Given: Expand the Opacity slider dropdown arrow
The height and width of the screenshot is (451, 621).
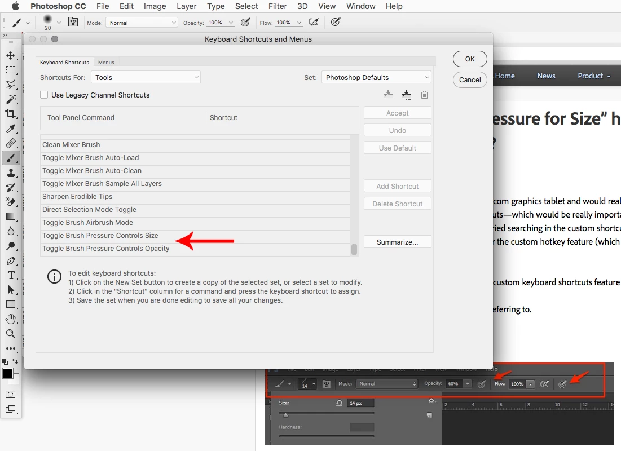Looking at the screenshot, I should pyautogui.click(x=231, y=23).
